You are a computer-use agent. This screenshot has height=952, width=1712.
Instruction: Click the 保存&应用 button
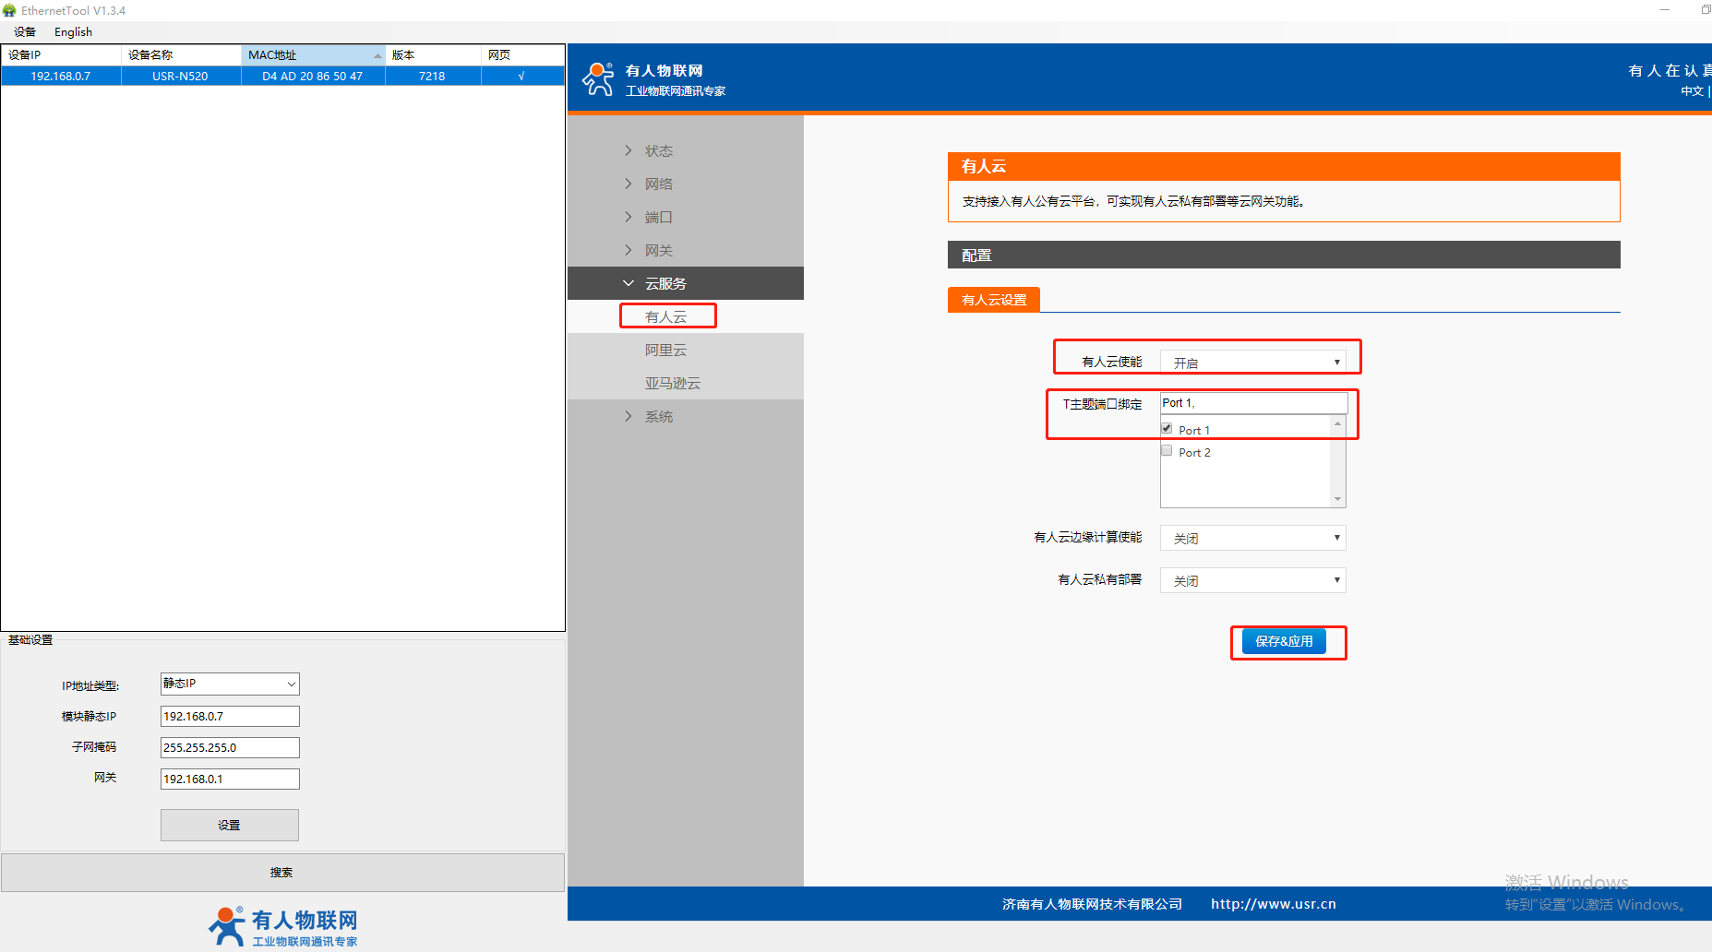point(1284,641)
